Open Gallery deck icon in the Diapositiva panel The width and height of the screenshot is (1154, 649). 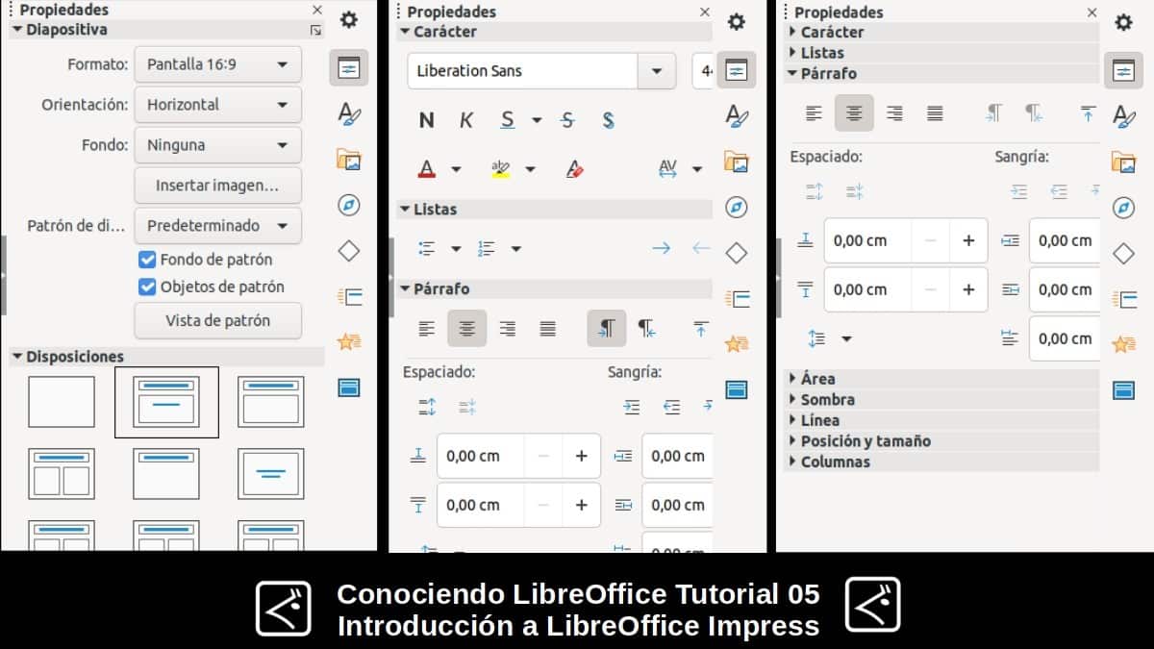pos(349,160)
